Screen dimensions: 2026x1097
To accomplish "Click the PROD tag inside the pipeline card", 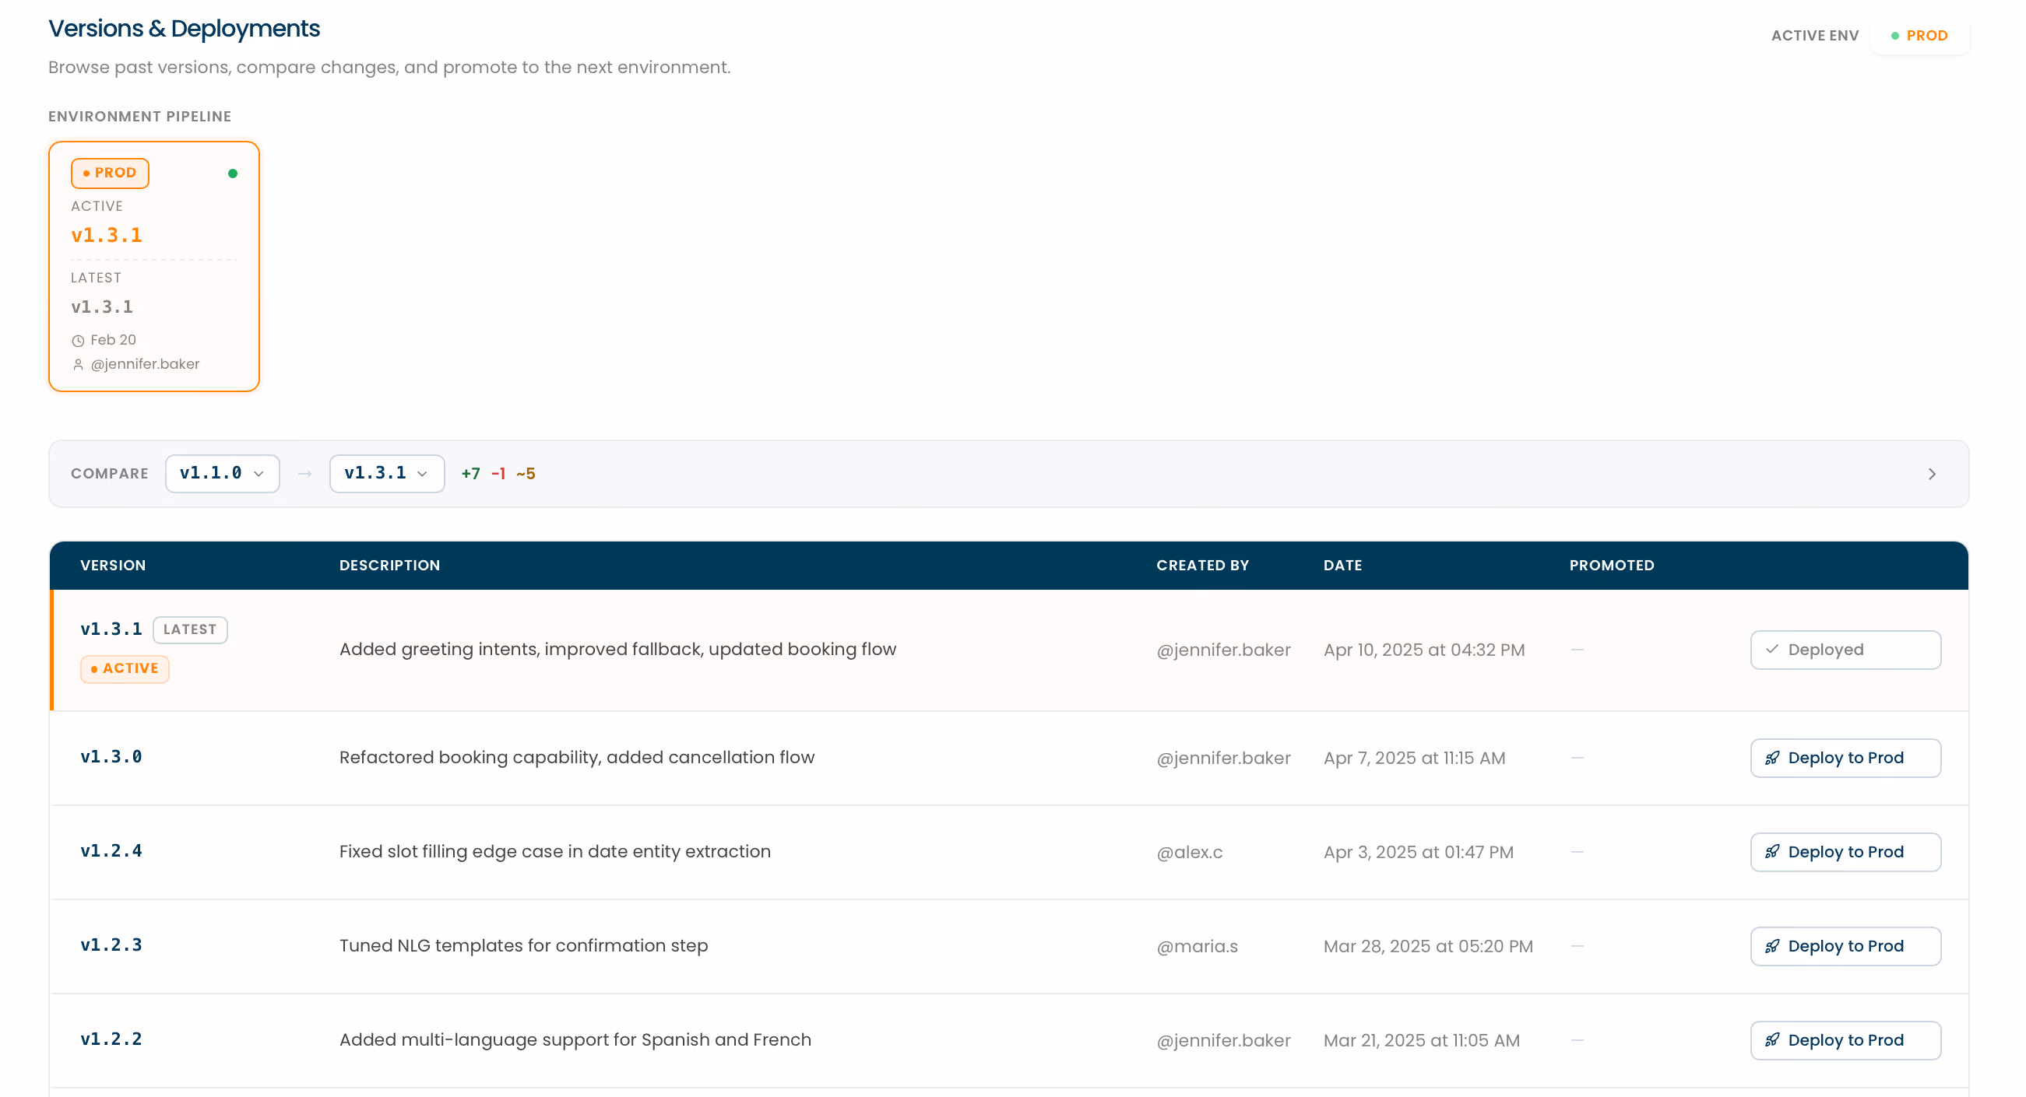I will coord(110,173).
